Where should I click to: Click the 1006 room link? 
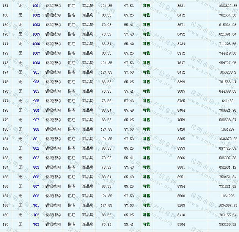click(36, 44)
